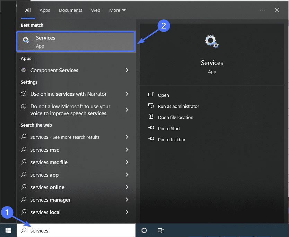
Task: Select 'services.msc file' web suggestion text
Action: pos(49,162)
